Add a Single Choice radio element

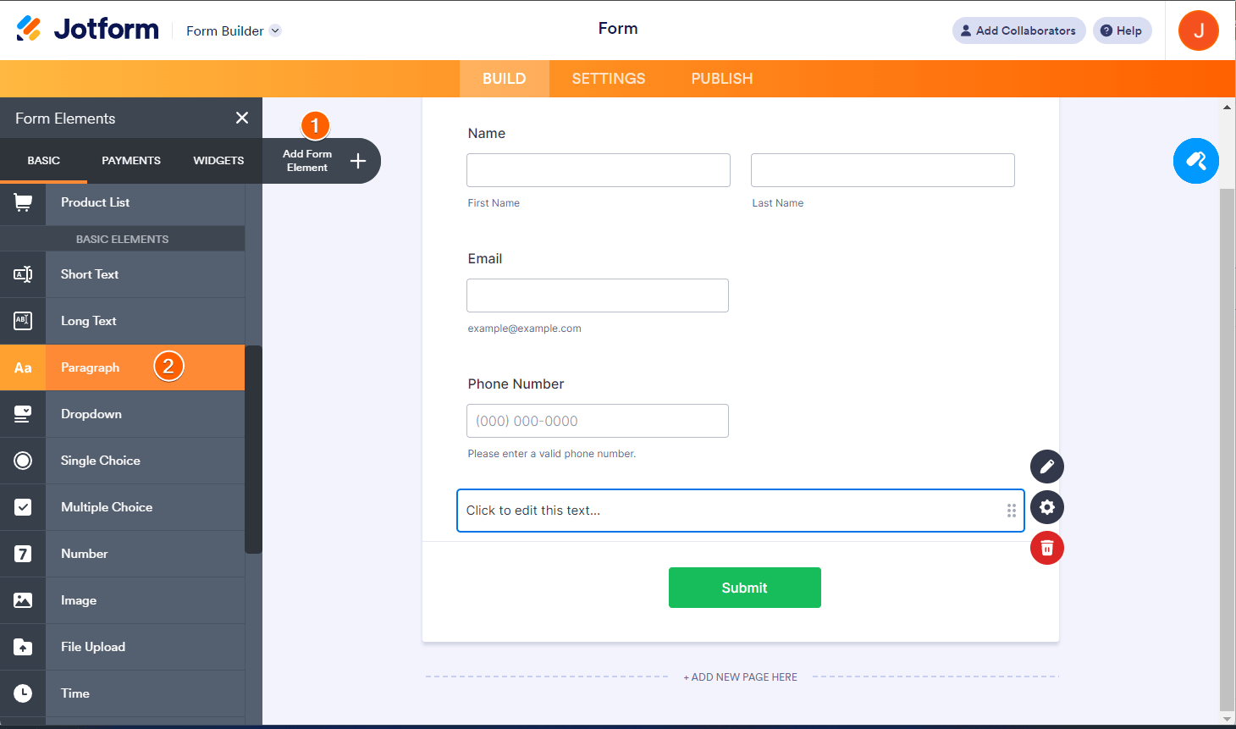122,461
